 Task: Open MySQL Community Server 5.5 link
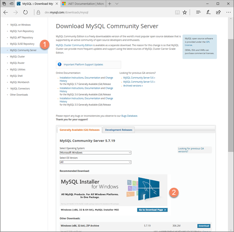[x=139, y=82]
